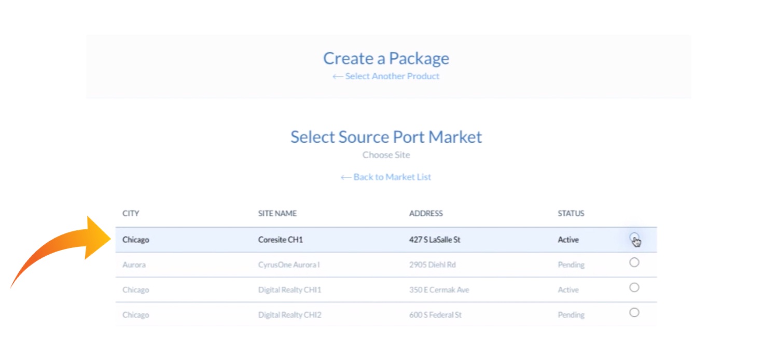Click the Chicago cell in the Coresite row
Image resolution: width=777 pixels, height=361 pixels.
click(135, 240)
